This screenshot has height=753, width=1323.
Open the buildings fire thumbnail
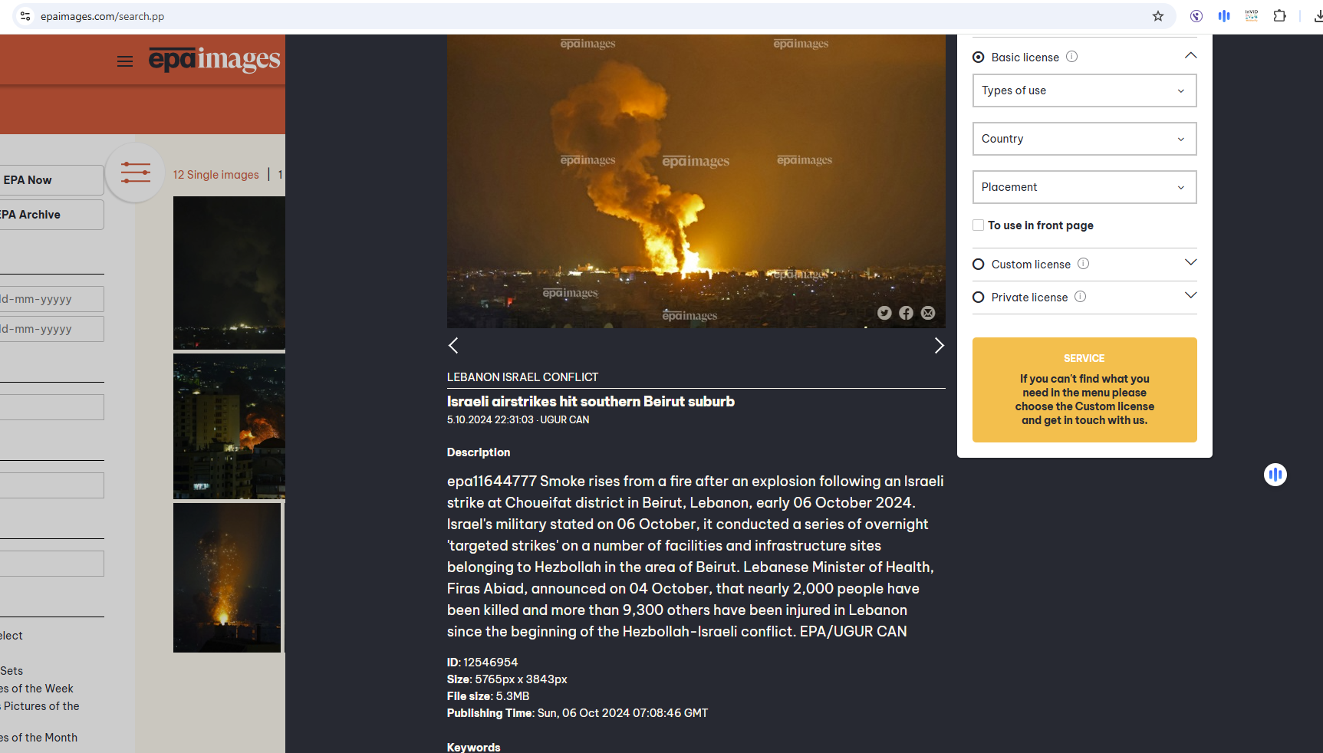pos(229,426)
